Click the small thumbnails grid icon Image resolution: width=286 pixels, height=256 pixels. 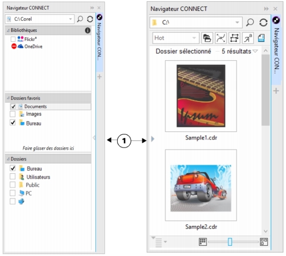coord(203,242)
